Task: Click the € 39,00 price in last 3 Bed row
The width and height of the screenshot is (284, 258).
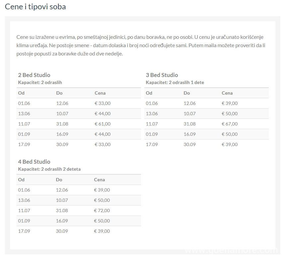Action: (x=230, y=144)
